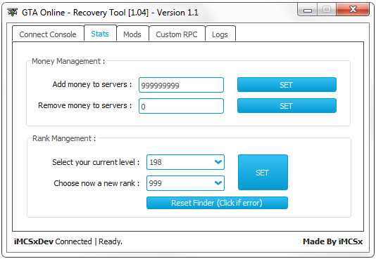Viewport: 376px width, 259px height.
Task: Click Reset Finder (Click if error) button
Action: coord(217,203)
